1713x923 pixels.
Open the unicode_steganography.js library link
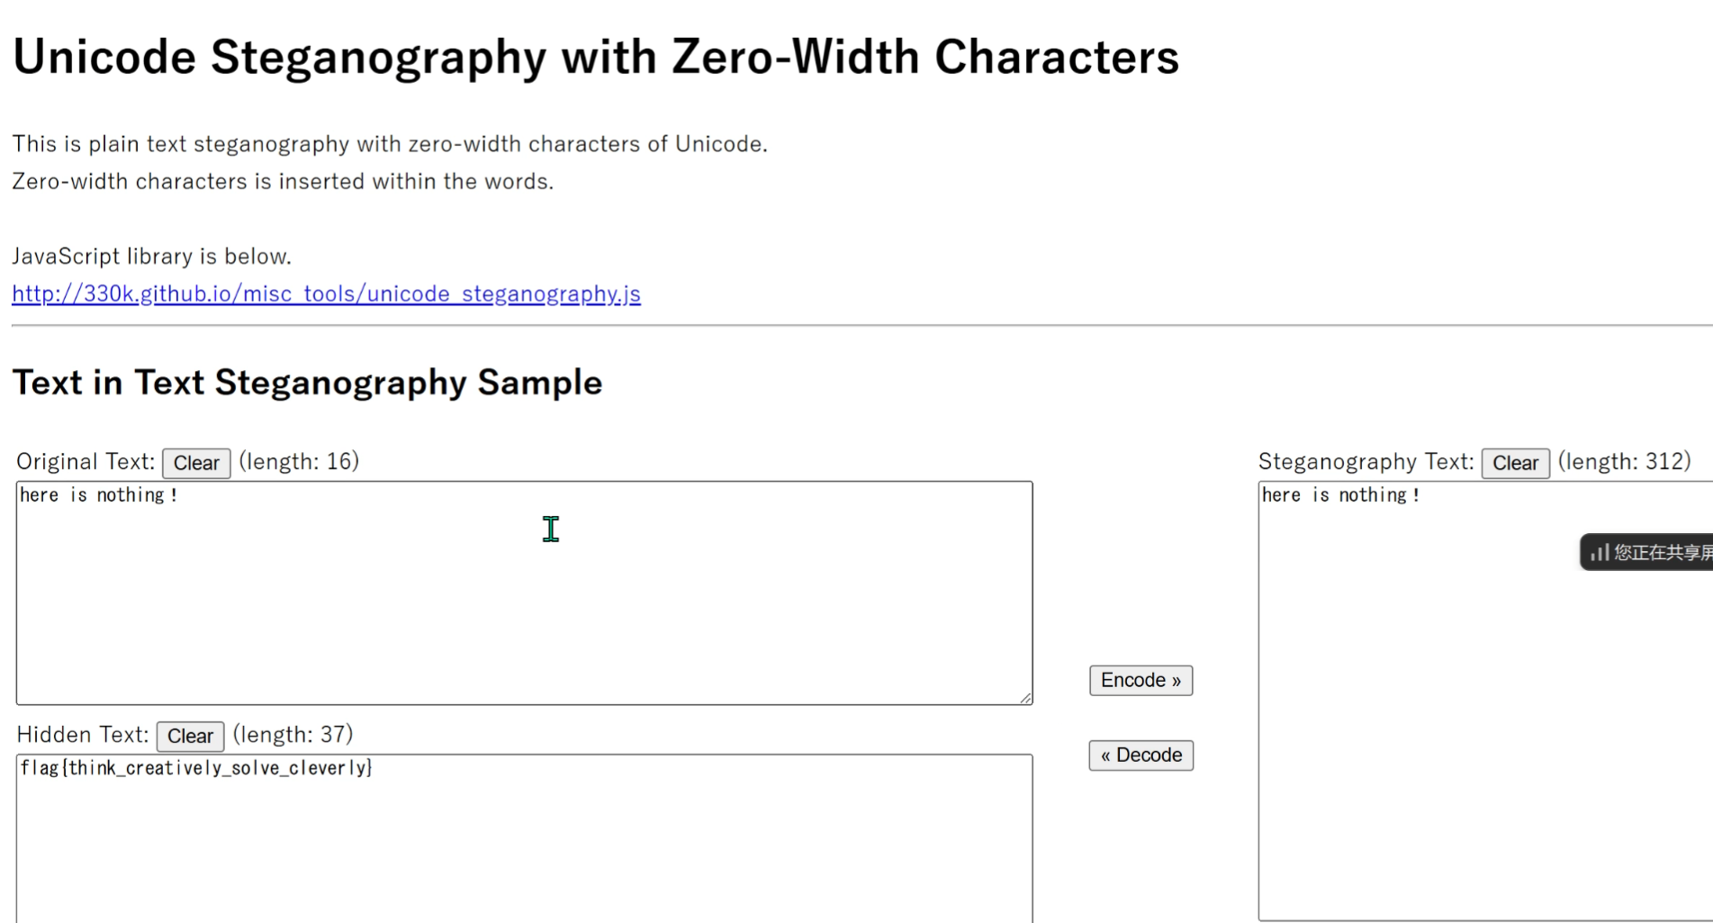[326, 294]
